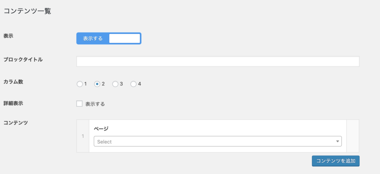Click the right-side action column of row 1

click(x=353, y=136)
